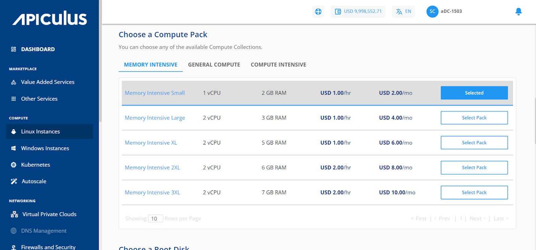Click the USD wallet balance button
The width and height of the screenshot is (536, 250).
pyautogui.click(x=358, y=11)
